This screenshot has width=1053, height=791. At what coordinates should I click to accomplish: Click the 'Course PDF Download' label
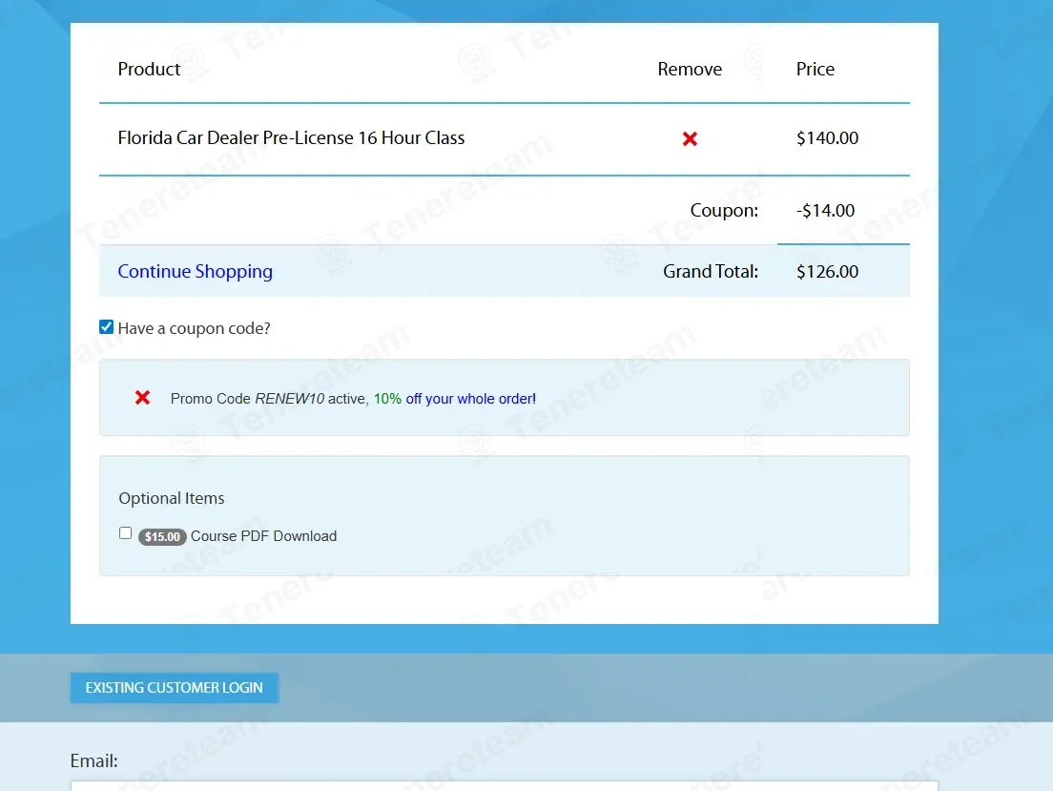click(x=264, y=536)
